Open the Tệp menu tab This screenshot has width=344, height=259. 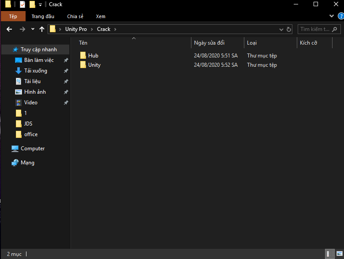point(13,16)
